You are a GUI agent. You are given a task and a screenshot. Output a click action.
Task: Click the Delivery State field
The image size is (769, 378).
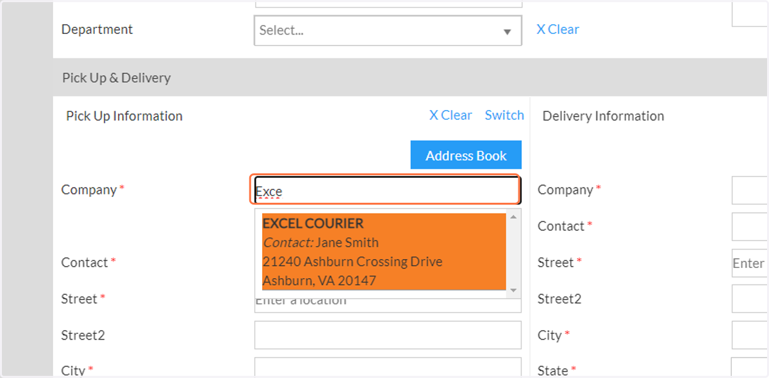click(x=750, y=368)
